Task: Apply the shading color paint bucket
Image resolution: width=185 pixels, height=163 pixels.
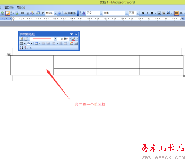Action: tap(28, 43)
